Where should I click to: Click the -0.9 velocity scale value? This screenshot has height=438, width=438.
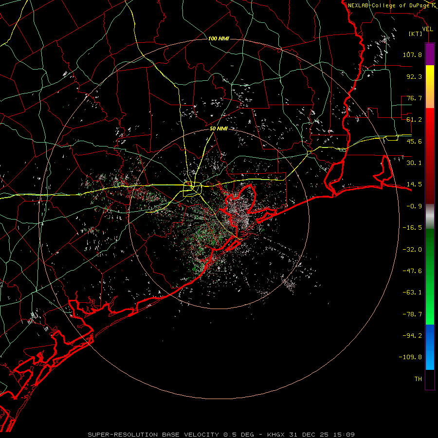[x=414, y=206]
